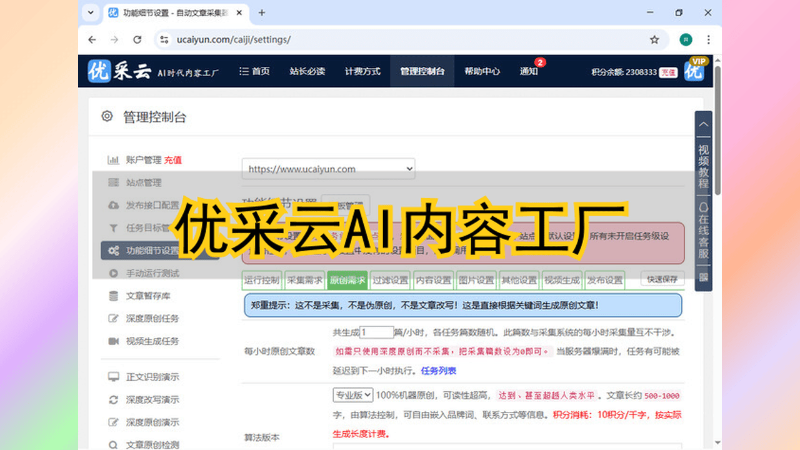Click the 账户管理 bar chart icon
Image resolution: width=800 pixels, height=450 pixels.
click(x=113, y=160)
